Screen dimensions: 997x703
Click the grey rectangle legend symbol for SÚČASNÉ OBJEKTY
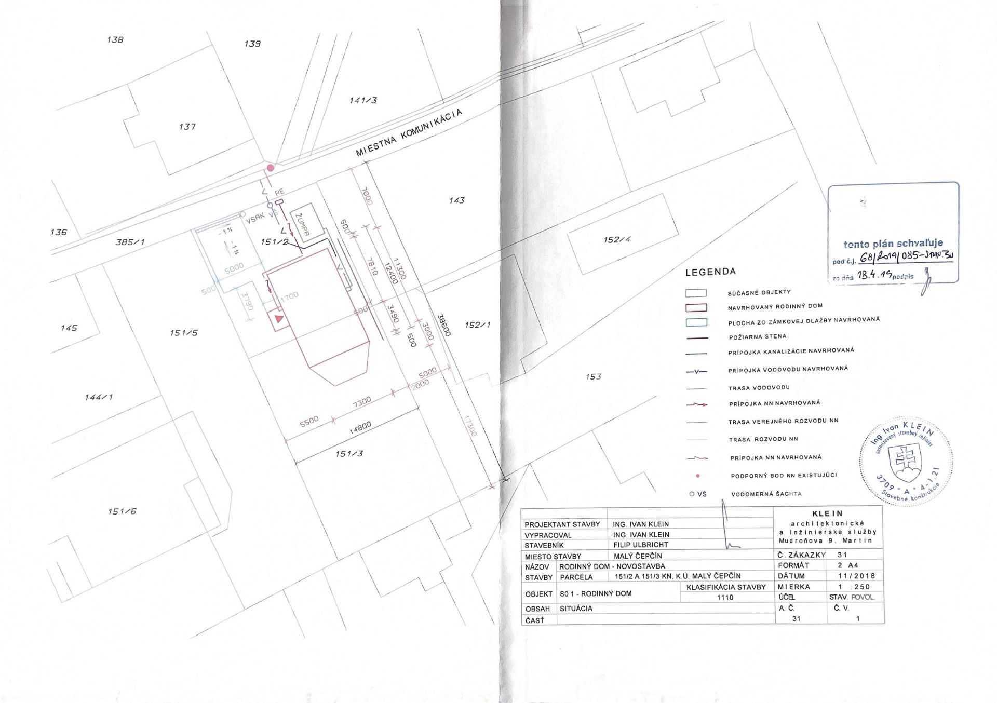696,293
